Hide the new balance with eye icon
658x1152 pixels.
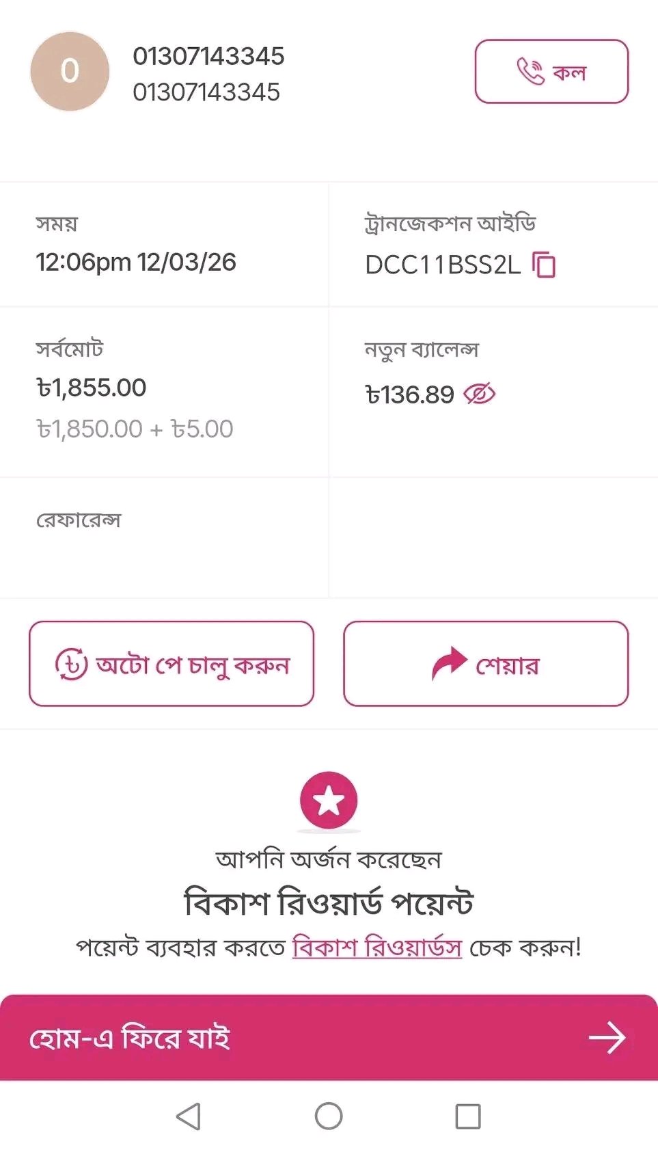[480, 394]
